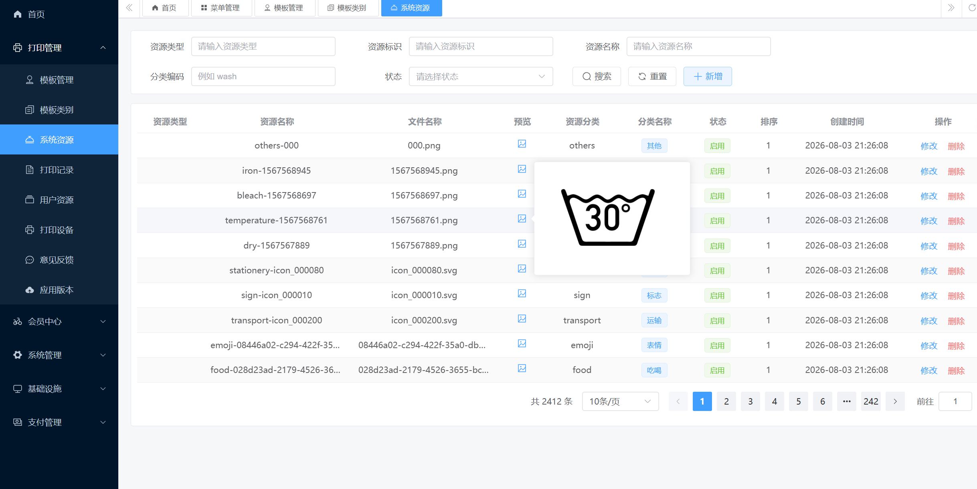
Task: Open 用户资源 in sidebar
Action: click(59, 200)
